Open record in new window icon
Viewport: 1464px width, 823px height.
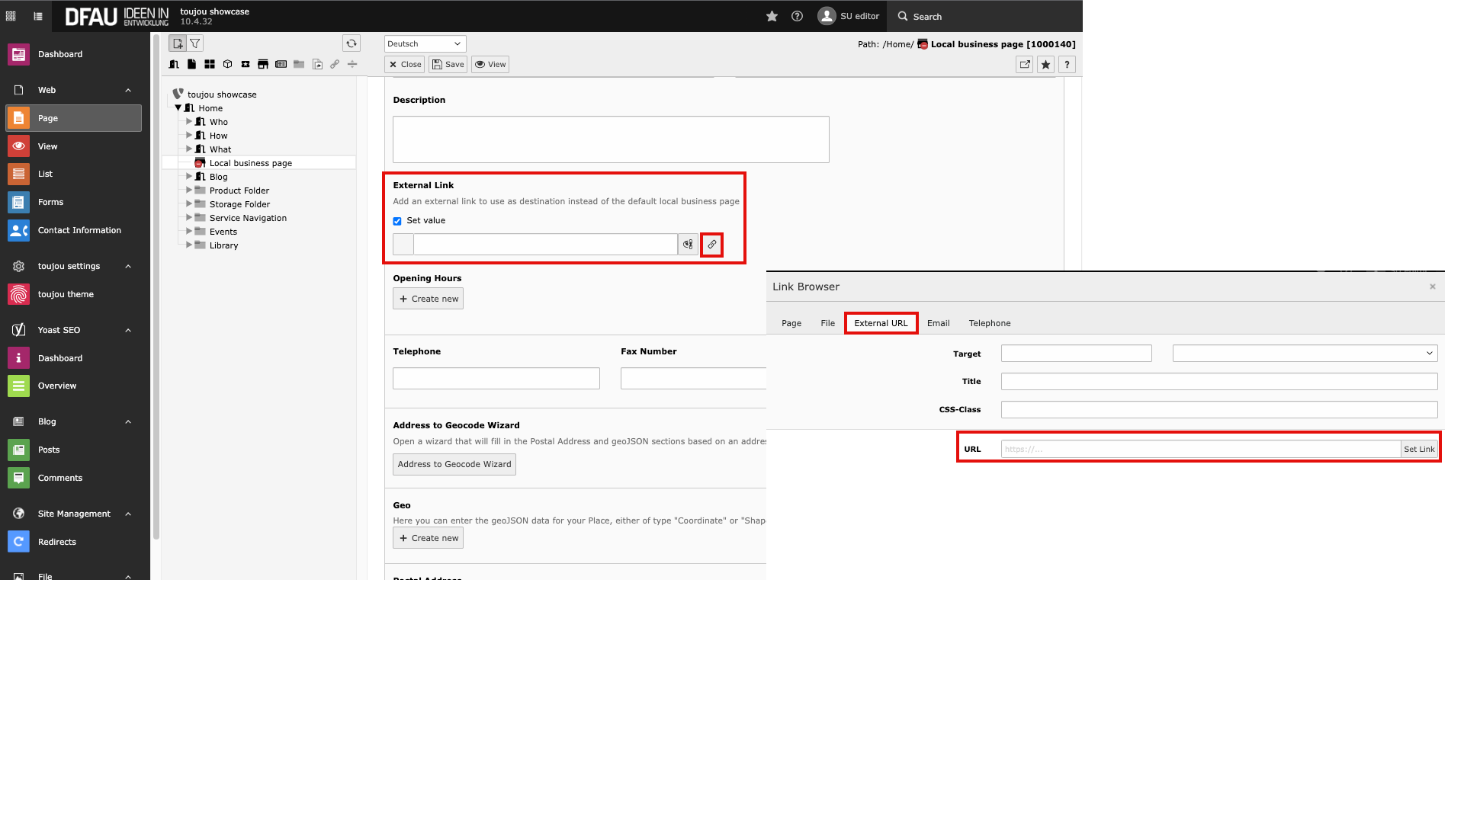(x=1025, y=65)
